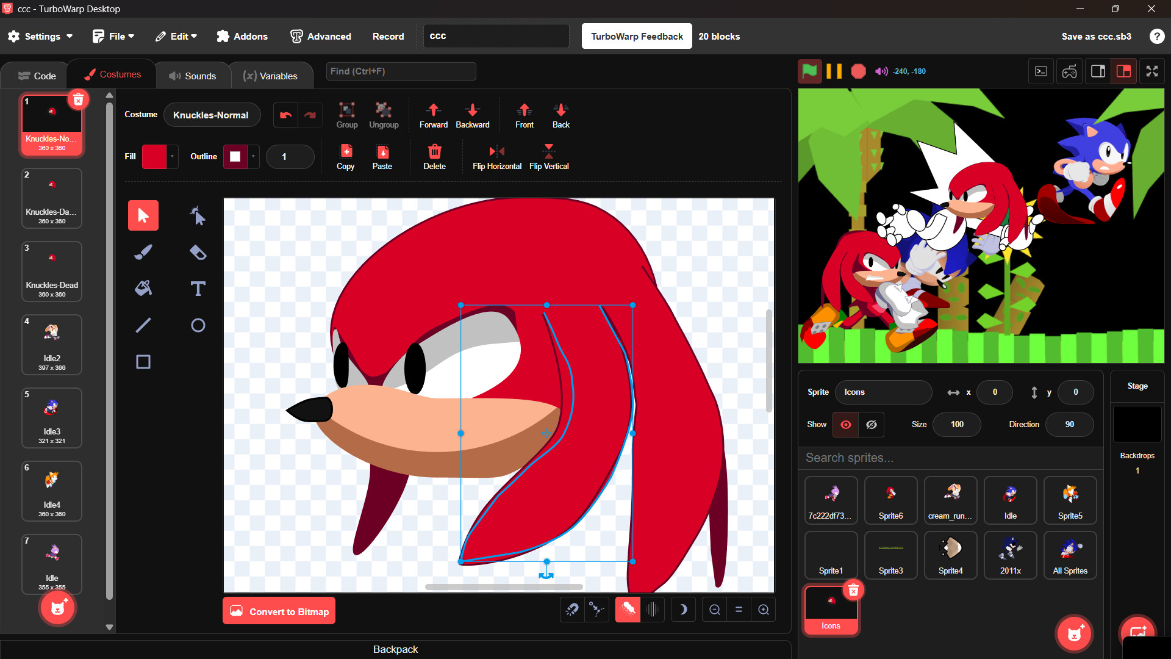The height and width of the screenshot is (659, 1171).
Task: Open the Edit dropdown menu
Action: [x=176, y=36]
